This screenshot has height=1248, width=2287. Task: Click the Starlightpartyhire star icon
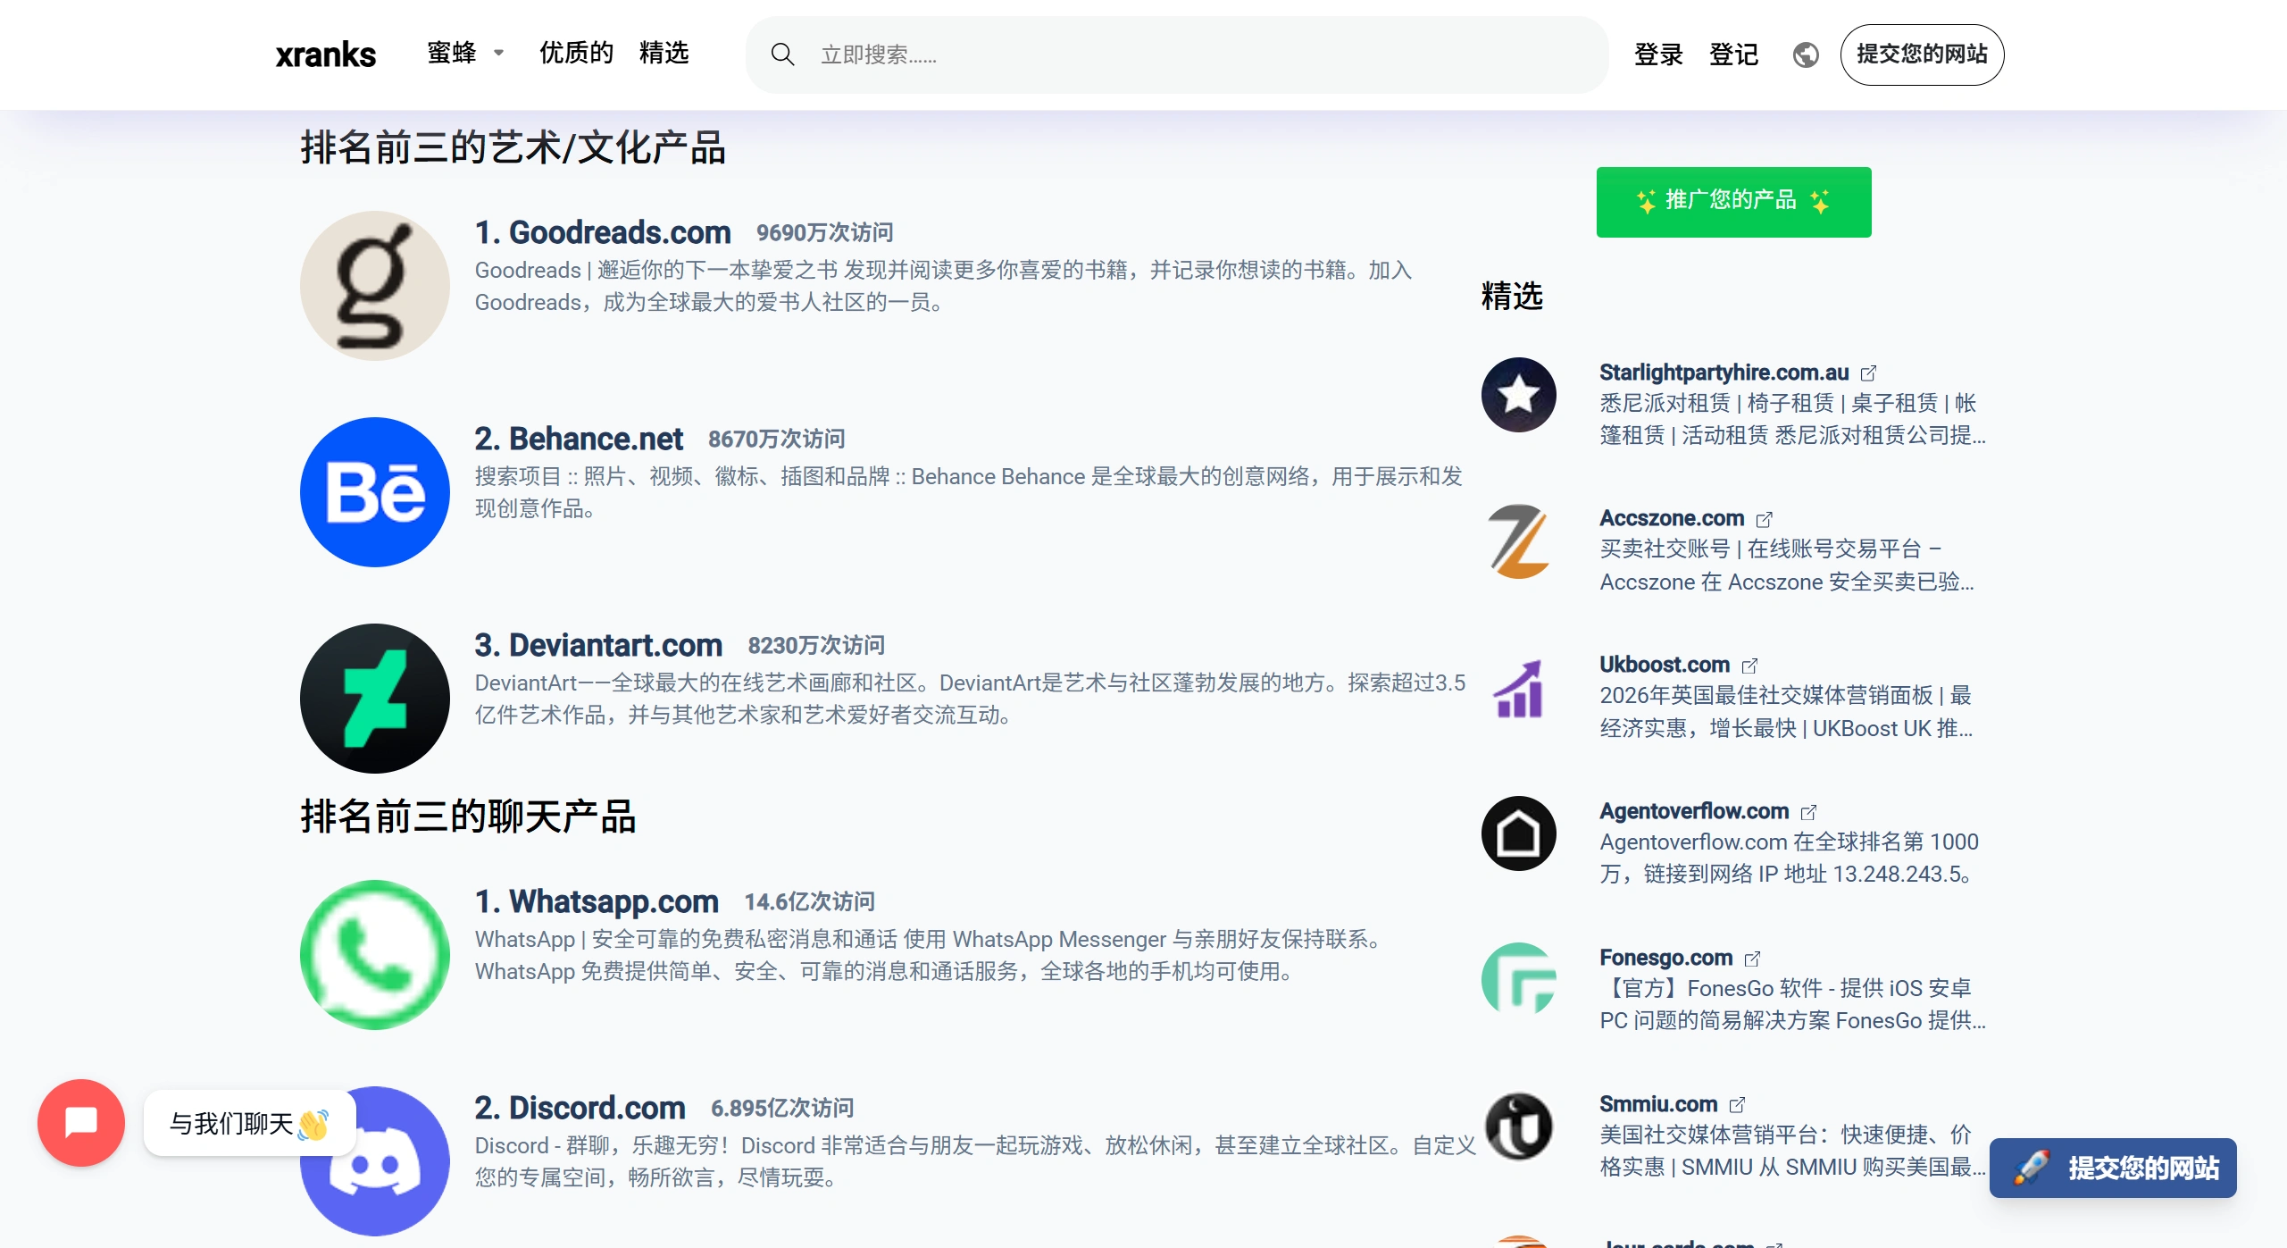pyautogui.click(x=1519, y=395)
